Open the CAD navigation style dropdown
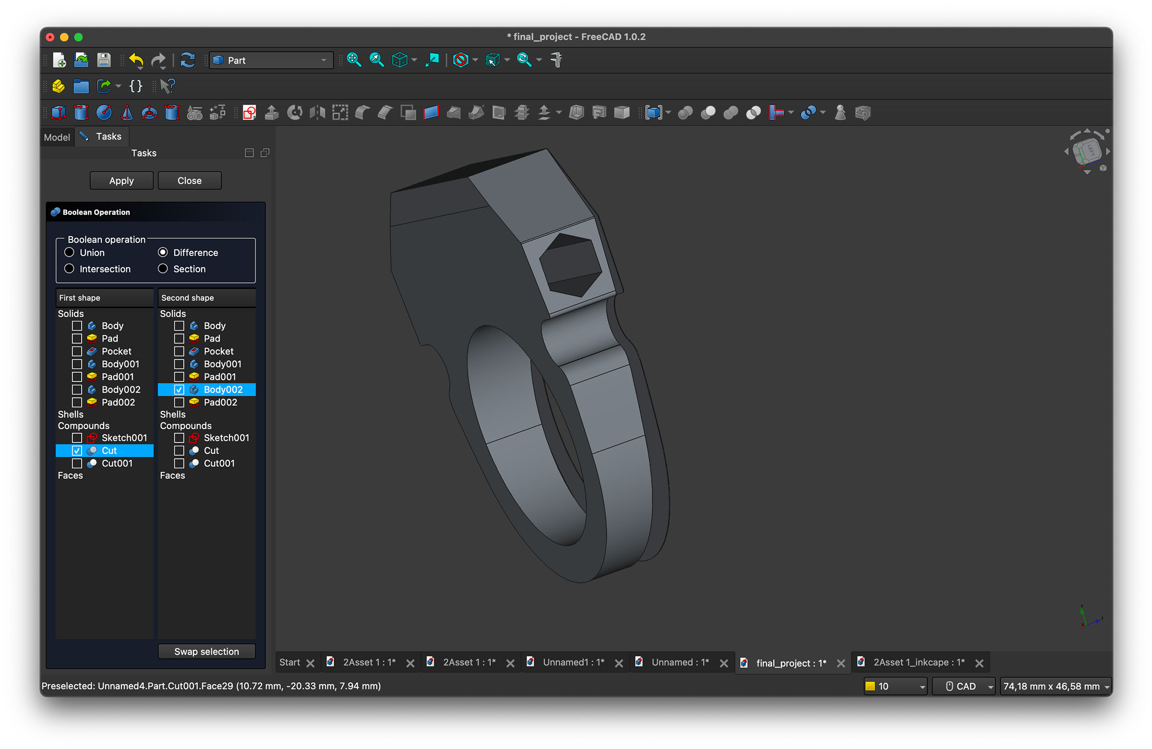The image size is (1152, 749). pyautogui.click(x=963, y=686)
